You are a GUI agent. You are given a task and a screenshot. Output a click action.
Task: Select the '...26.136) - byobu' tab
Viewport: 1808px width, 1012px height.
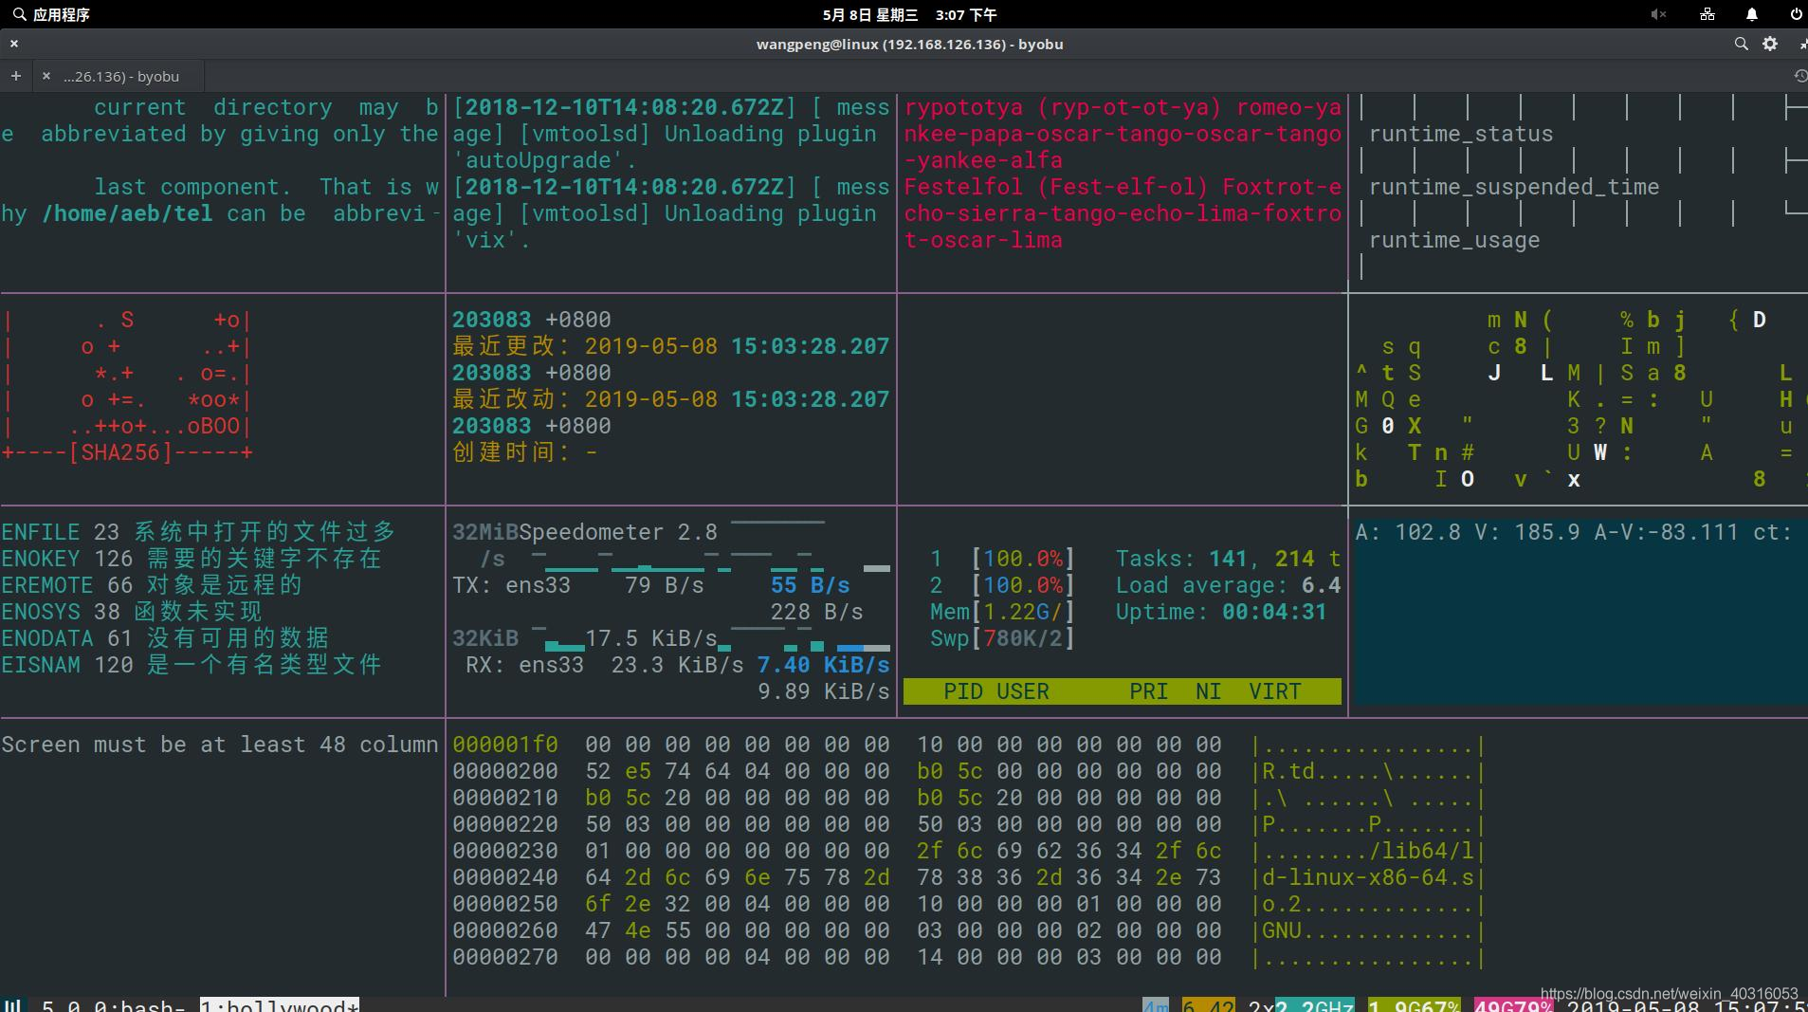click(121, 76)
